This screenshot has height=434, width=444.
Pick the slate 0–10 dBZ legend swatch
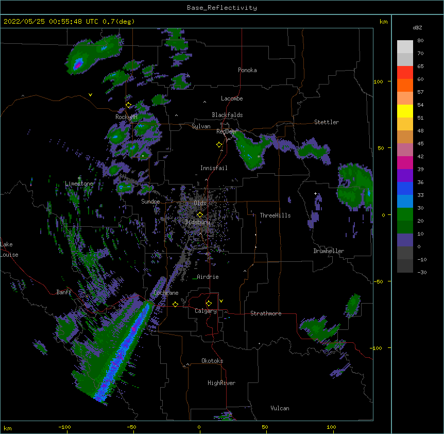click(x=405, y=240)
